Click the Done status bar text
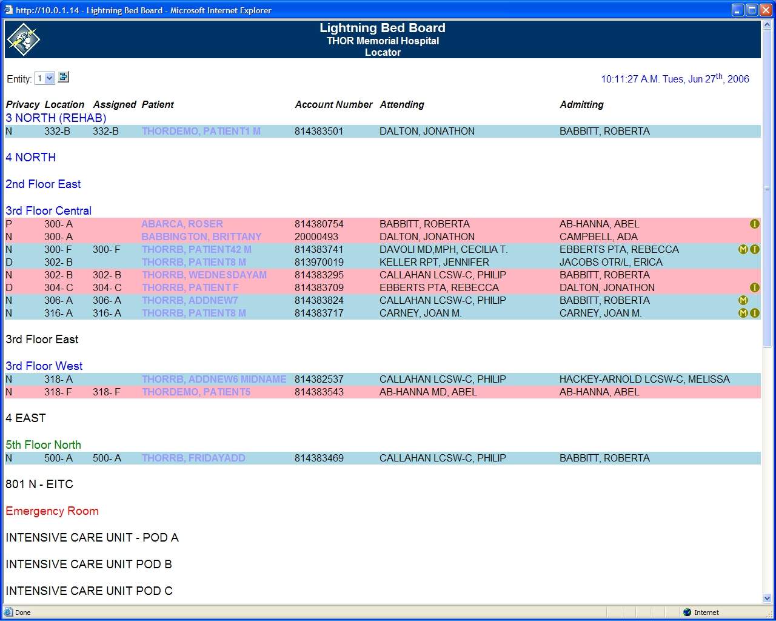Screen dimensions: 776x621 23,613
